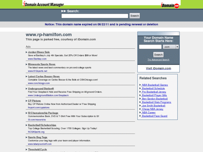Click the domain expired notice text
This screenshot has width=203, height=152.
[101, 24]
